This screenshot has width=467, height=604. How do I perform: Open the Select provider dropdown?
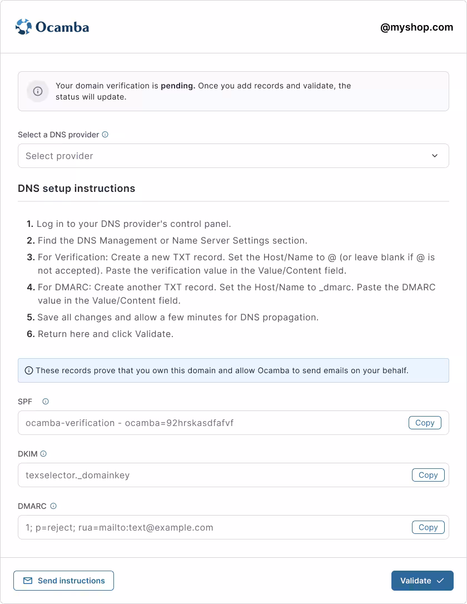click(x=233, y=156)
